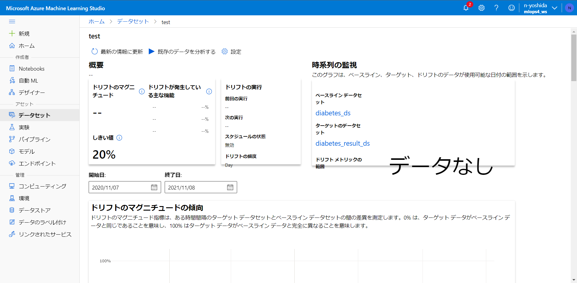Click the 新規 plus icon

pos(12,33)
